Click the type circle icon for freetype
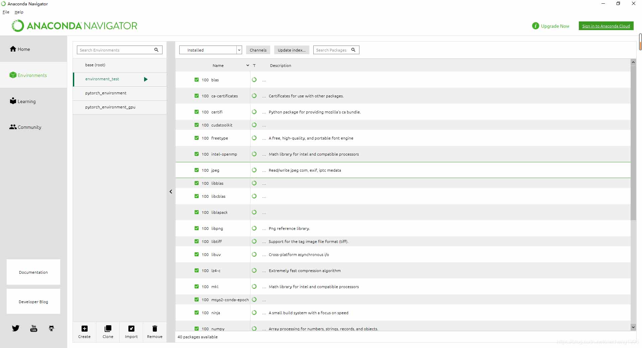Image resolution: width=642 pixels, height=348 pixels. 254,138
